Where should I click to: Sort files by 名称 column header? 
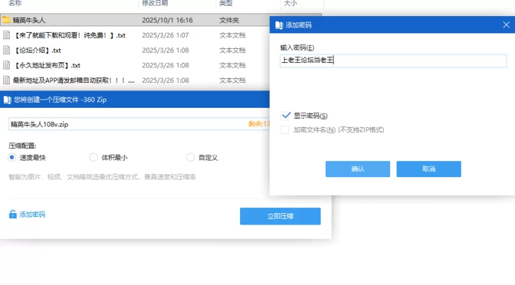(x=15, y=3)
